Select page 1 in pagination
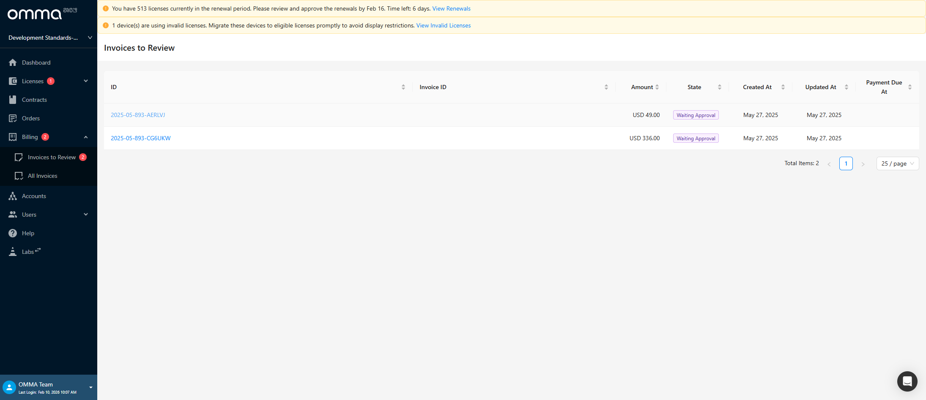The image size is (926, 400). [846, 163]
